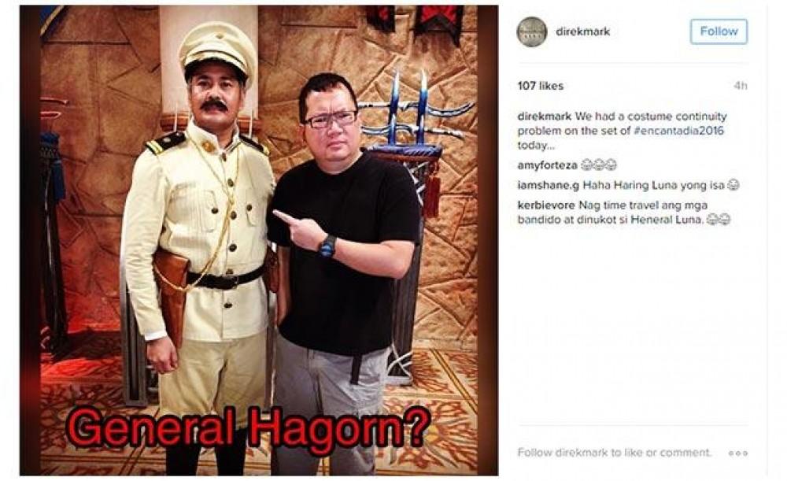Open the three-dot more options icon
The height and width of the screenshot is (481, 787).
tap(738, 453)
